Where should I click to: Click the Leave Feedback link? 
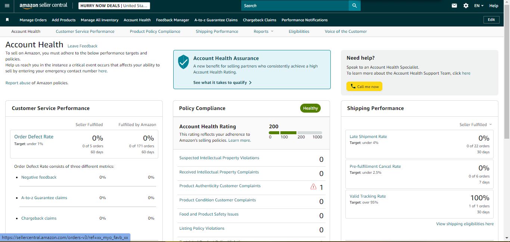(83, 46)
